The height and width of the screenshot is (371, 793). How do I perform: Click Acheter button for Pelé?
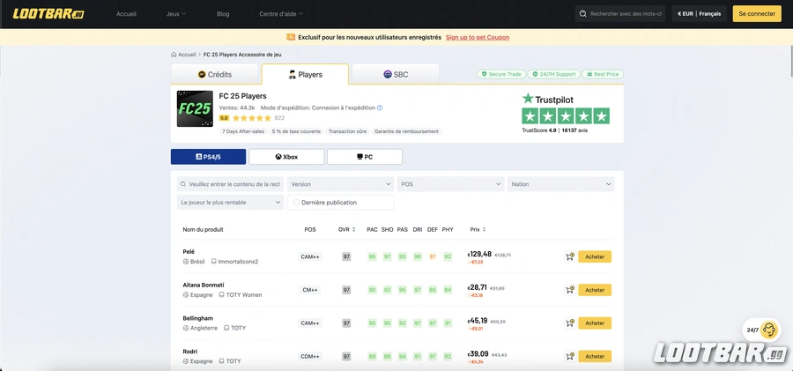pyautogui.click(x=595, y=256)
